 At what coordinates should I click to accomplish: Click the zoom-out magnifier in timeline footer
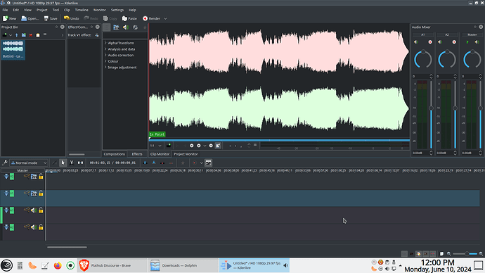449,254
